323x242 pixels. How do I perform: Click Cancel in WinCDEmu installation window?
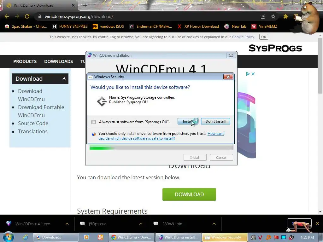[x=221, y=158]
